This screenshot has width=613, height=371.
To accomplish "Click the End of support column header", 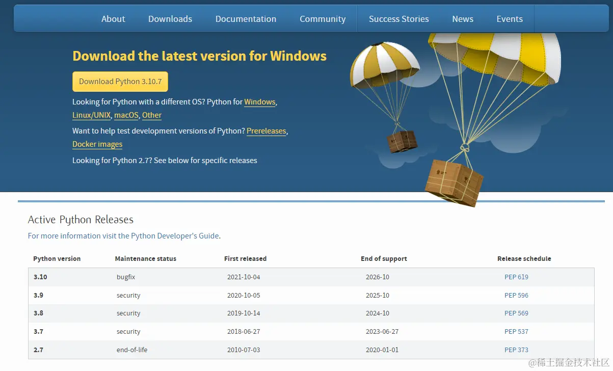I will coord(384,259).
